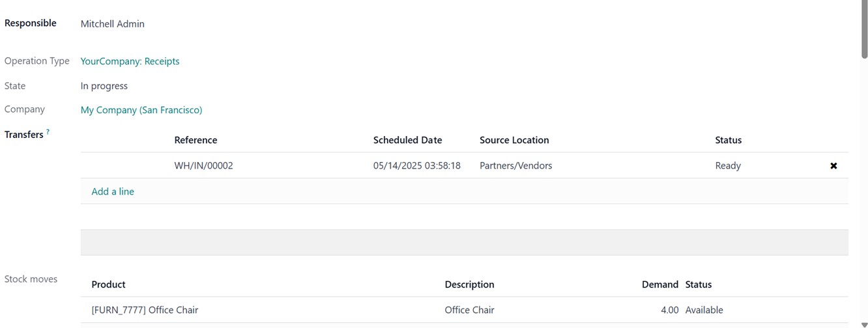
Task: Click the Responsible field Mitchell Admin
Action: pyautogui.click(x=113, y=24)
